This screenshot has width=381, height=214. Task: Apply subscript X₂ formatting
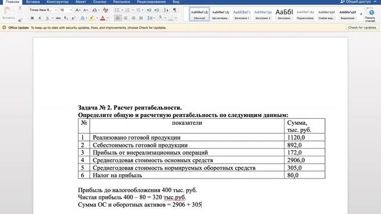(65, 18)
